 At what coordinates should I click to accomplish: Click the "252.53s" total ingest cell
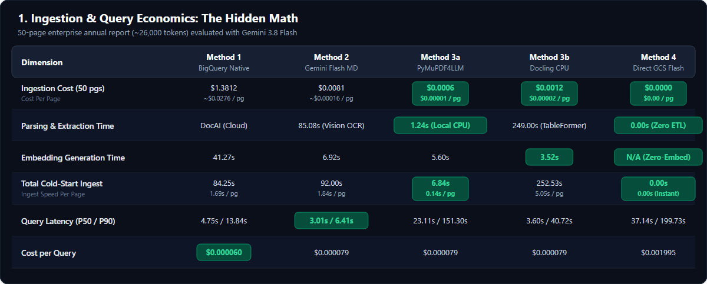(x=549, y=188)
